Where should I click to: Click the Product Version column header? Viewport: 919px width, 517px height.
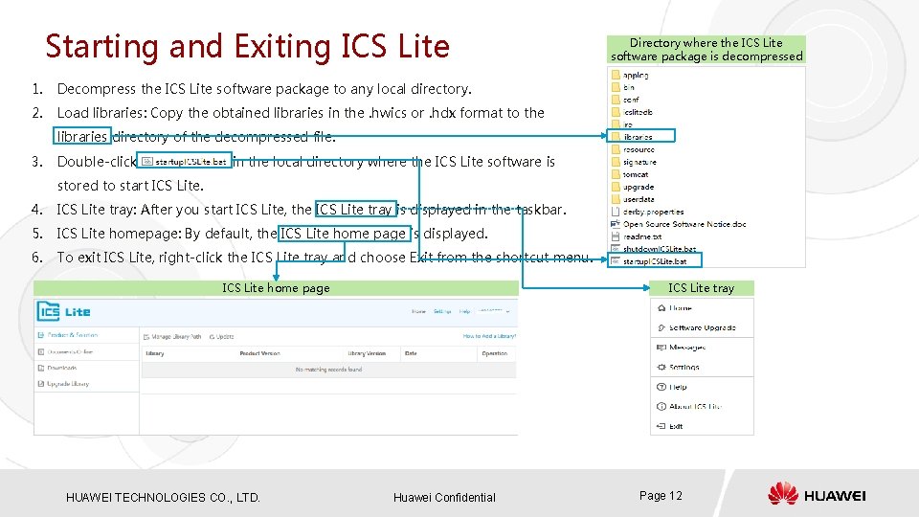click(x=259, y=353)
